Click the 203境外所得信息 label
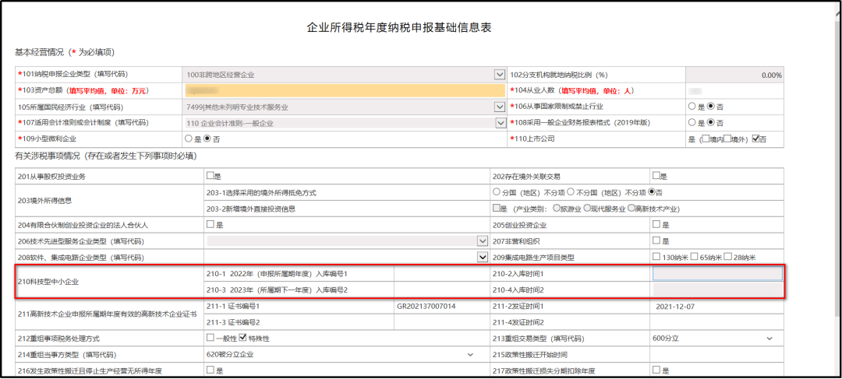The width and height of the screenshot is (842, 379). (45, 201)
